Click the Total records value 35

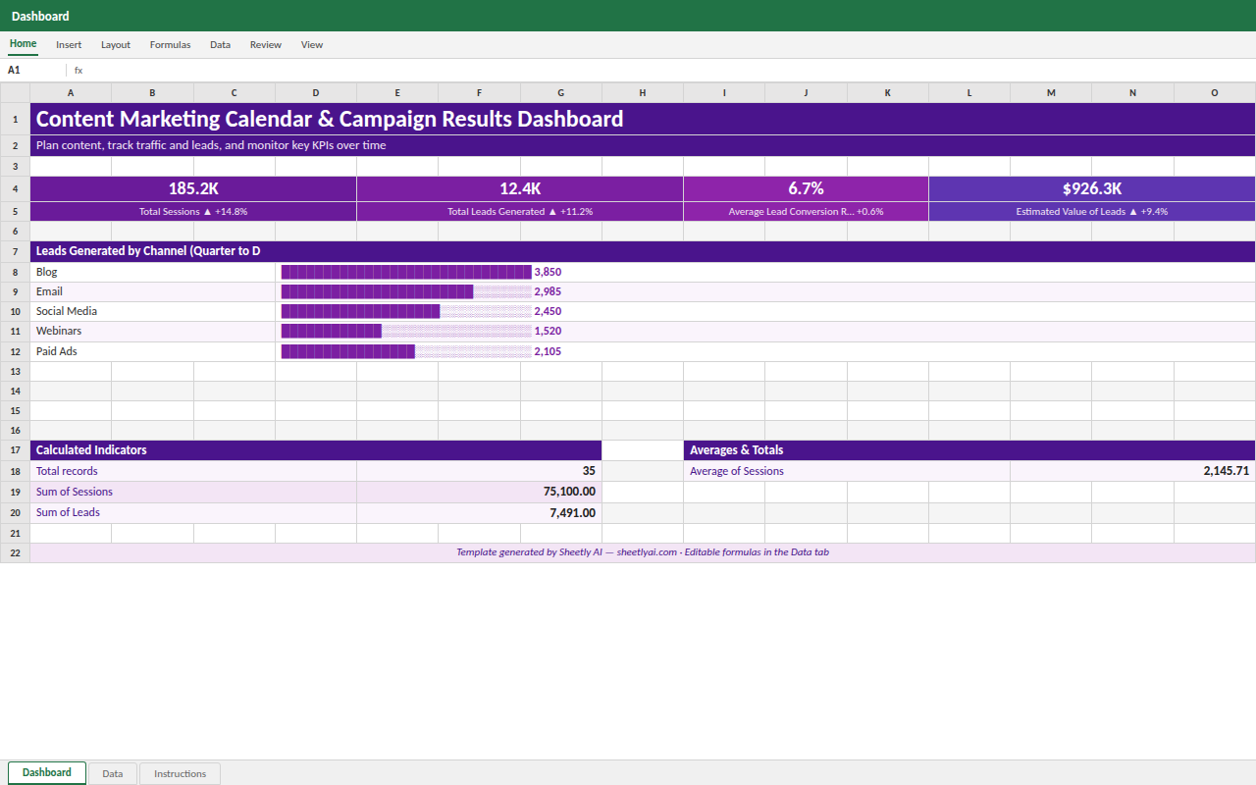click(x=479, y=471)
